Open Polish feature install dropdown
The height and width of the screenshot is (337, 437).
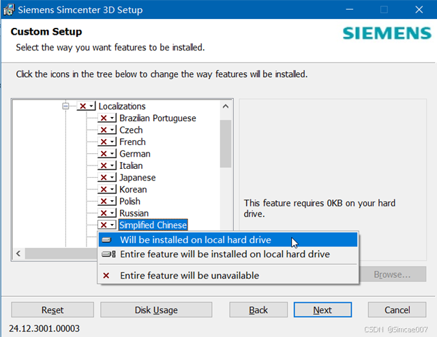coord(107,202)
